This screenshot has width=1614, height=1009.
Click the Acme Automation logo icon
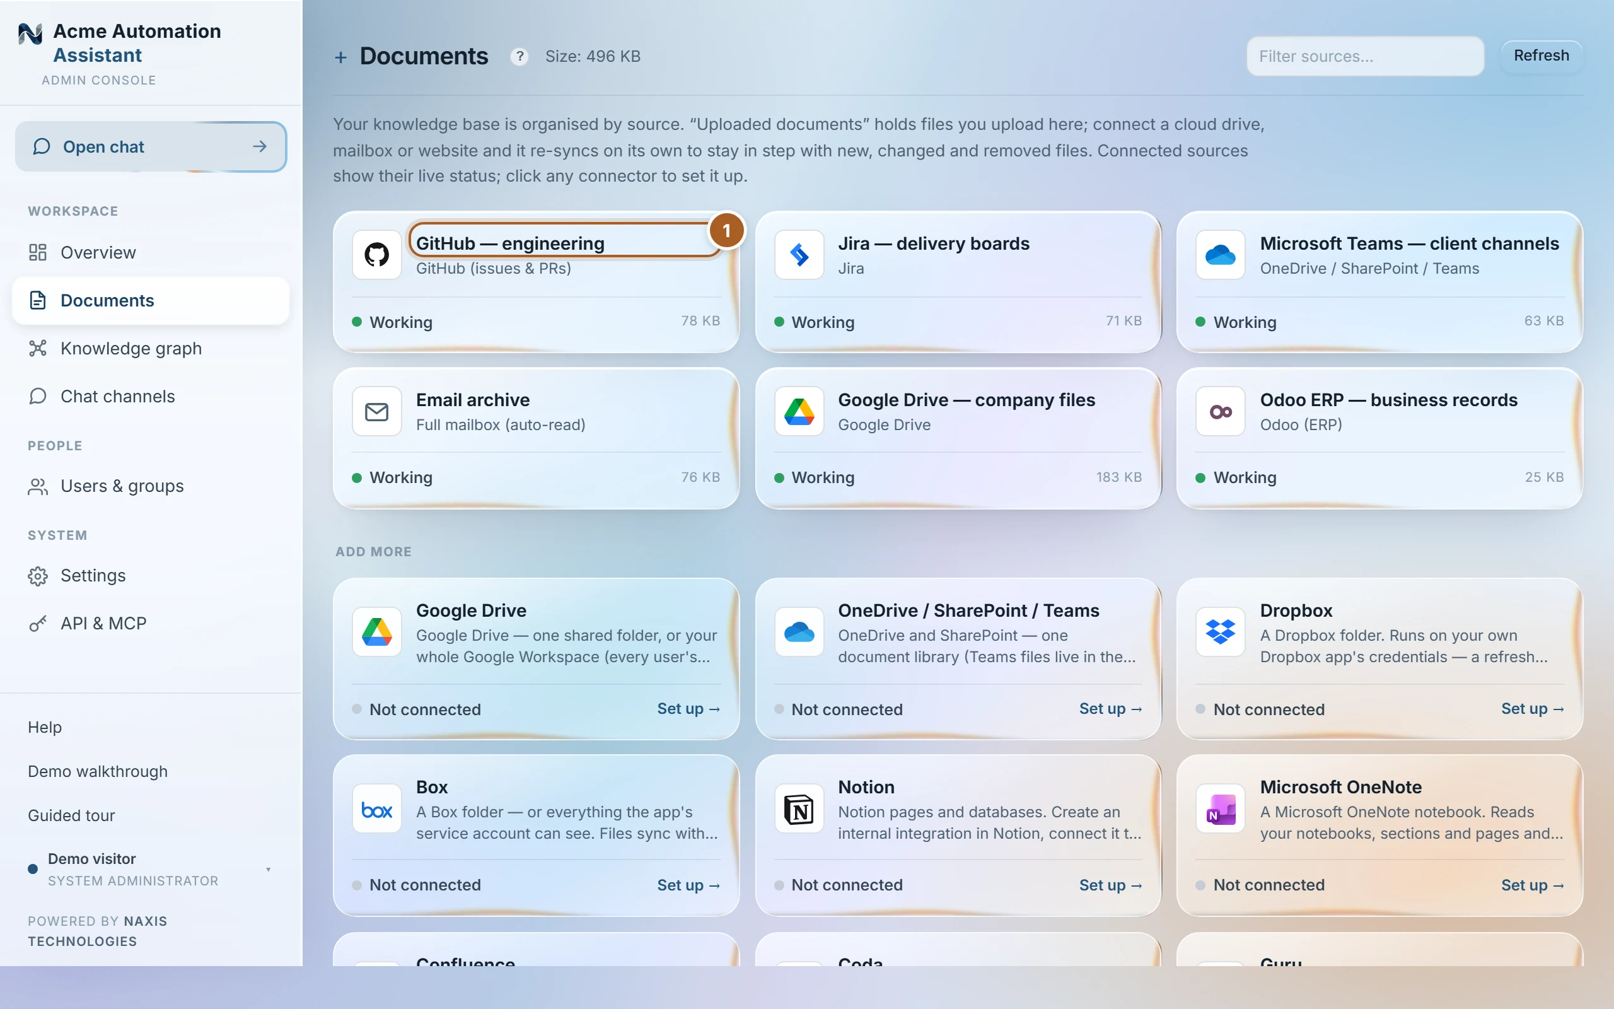(x=31, y=33)
